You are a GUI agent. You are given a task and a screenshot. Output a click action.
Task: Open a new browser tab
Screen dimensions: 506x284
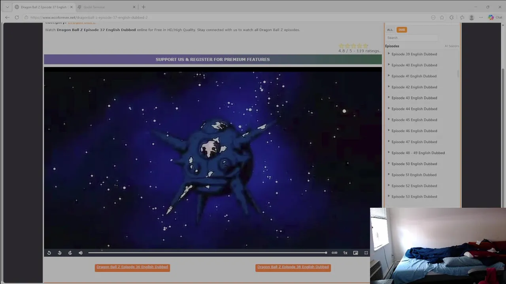point(143,7)
